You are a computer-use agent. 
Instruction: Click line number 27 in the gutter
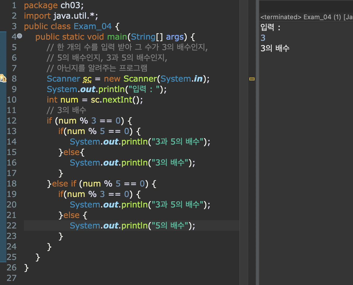coord(12,278)
